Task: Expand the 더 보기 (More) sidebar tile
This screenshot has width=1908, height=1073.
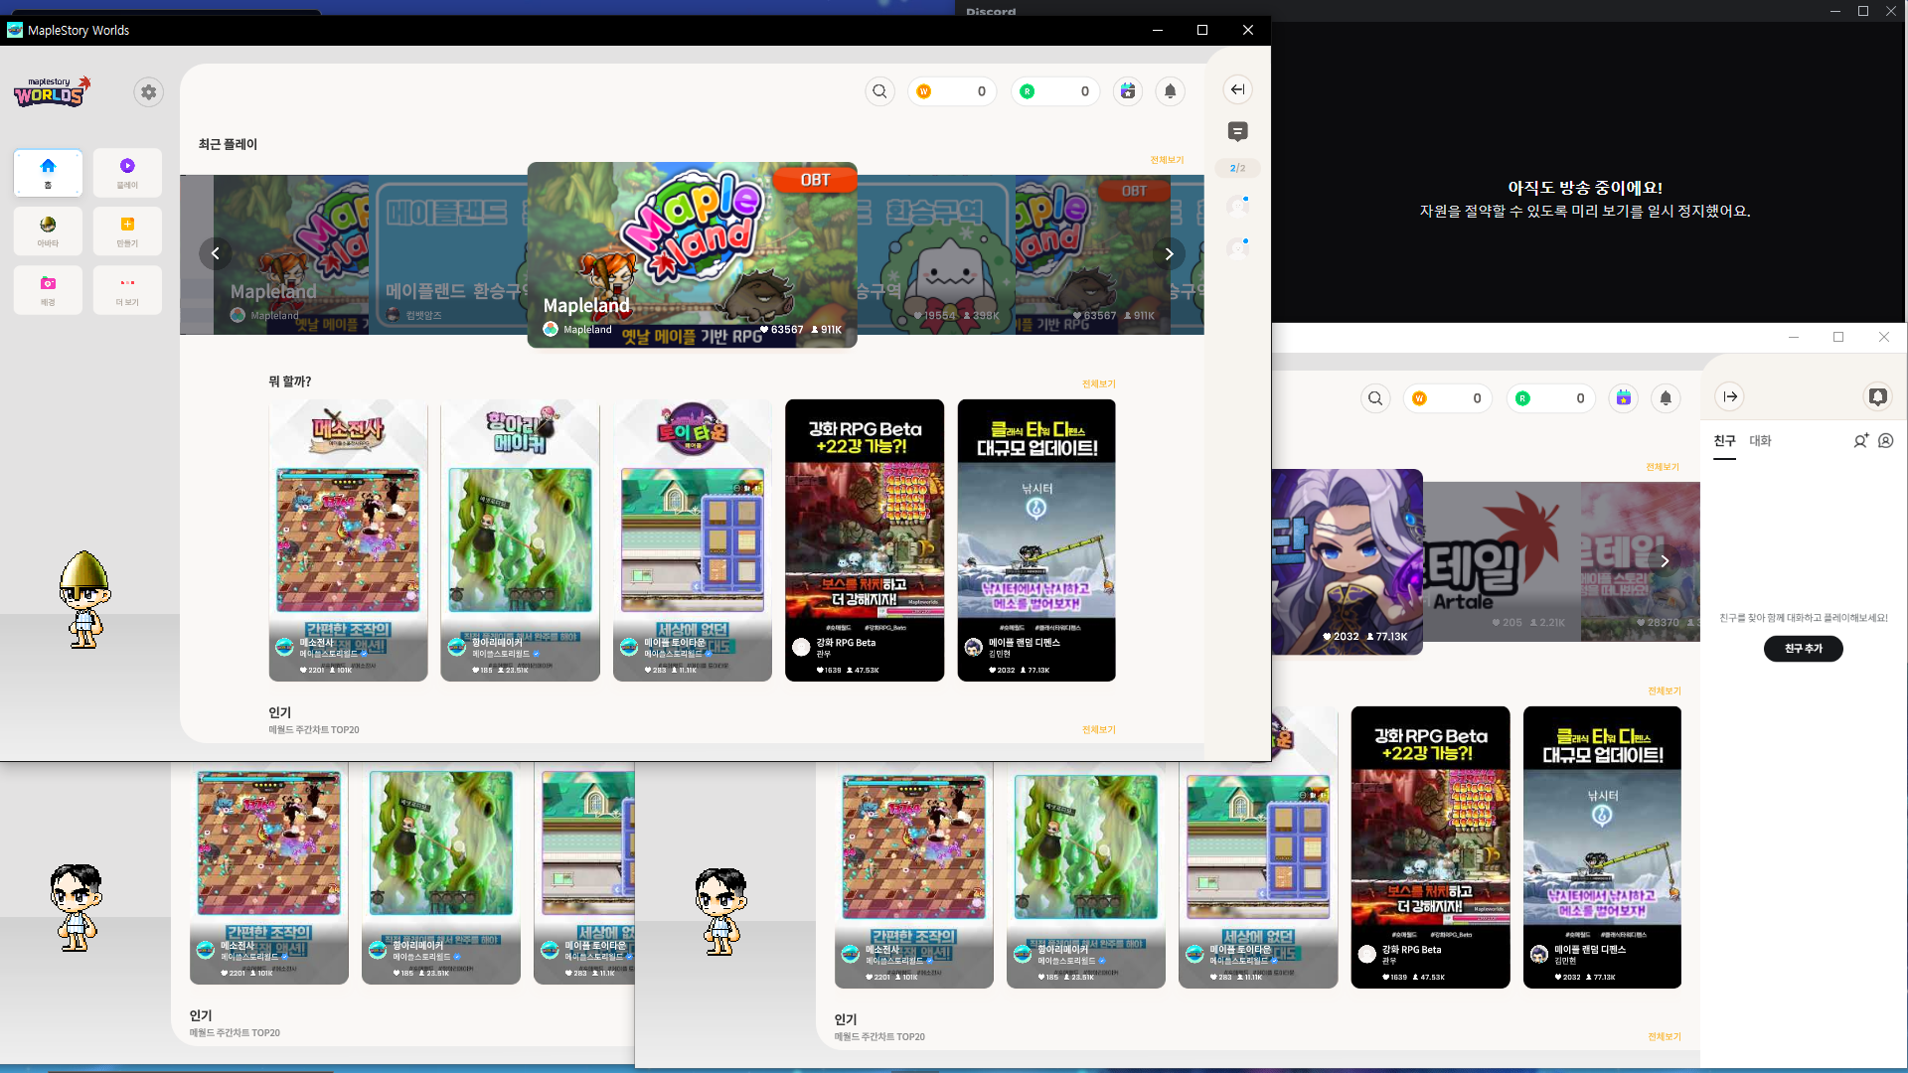Action: (127, 289)
